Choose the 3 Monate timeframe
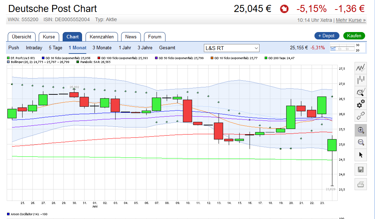375x219 pixels. click(102, 48)
